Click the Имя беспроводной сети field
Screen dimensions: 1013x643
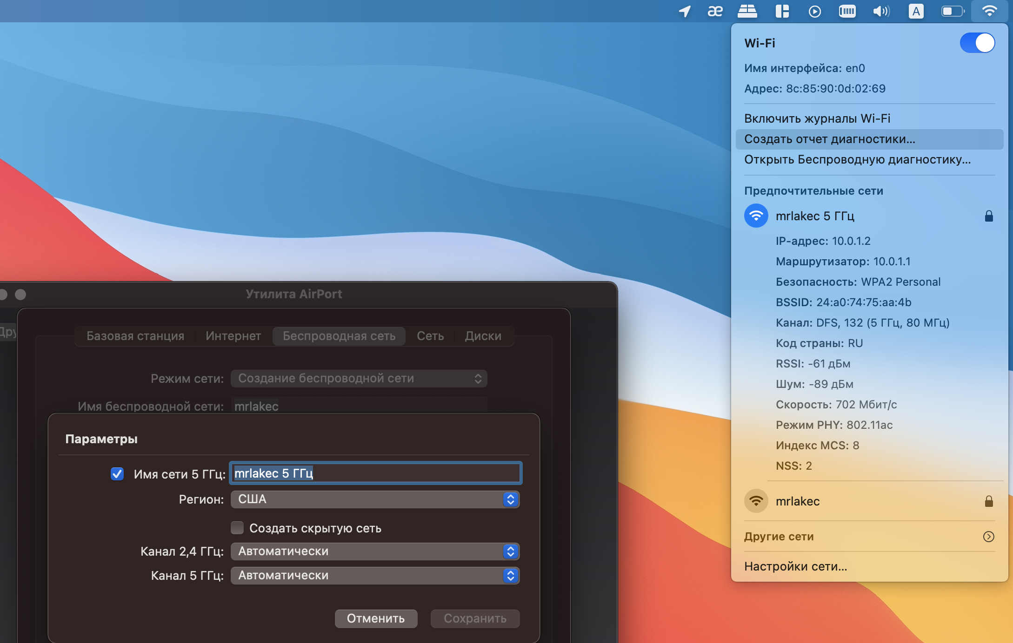point(359,406)
